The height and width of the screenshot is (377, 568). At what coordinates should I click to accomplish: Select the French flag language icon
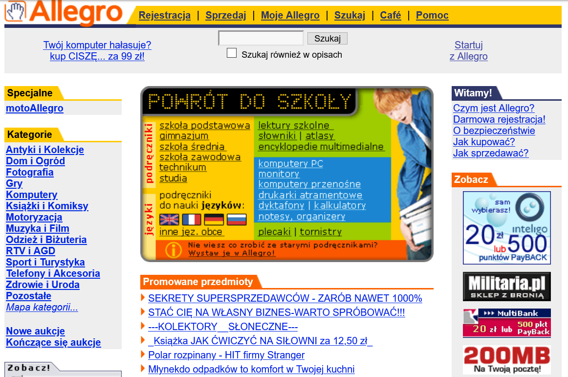coord(192,220)
